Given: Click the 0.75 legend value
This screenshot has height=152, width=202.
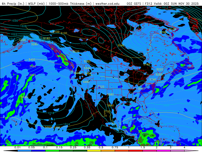Looking at the screenshot, I should pos(115,147).
